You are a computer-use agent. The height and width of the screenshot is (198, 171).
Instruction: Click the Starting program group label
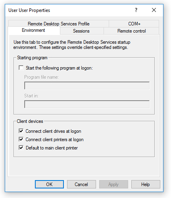point(32,58)
